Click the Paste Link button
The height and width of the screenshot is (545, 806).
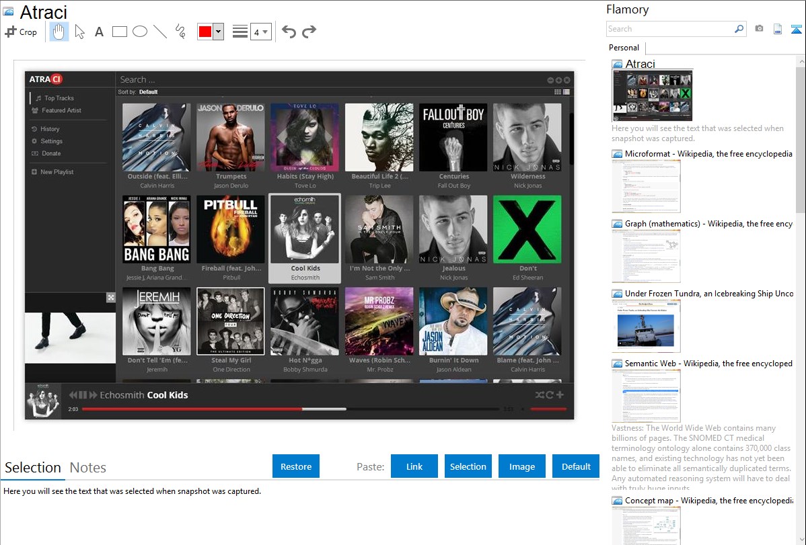(414, 466)
